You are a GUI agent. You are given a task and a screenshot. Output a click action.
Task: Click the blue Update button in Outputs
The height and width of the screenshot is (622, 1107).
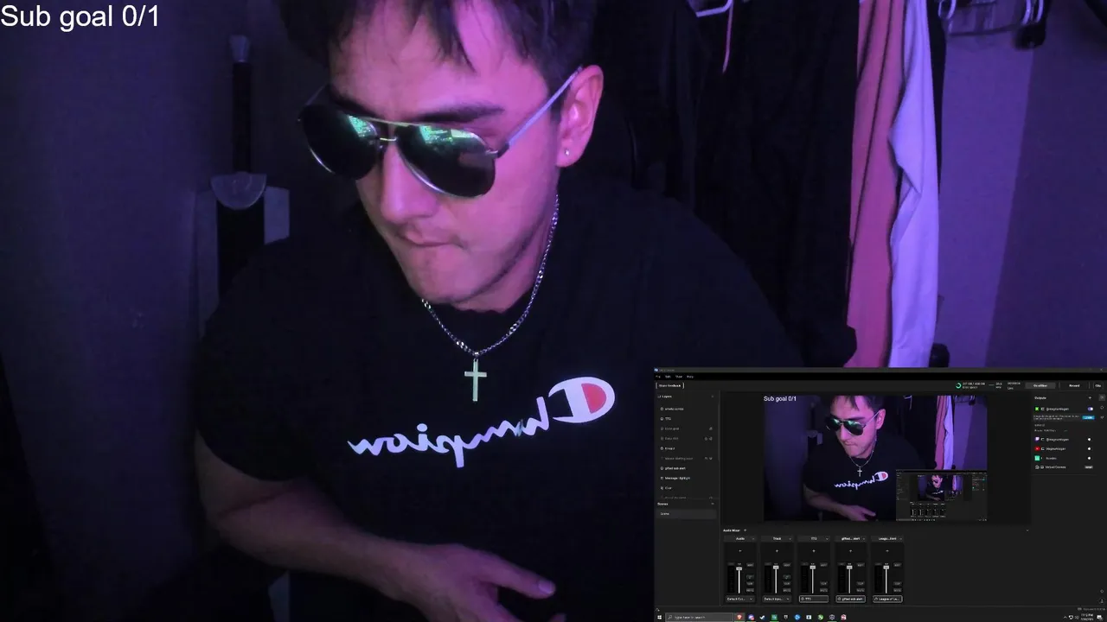[x=1088, y=417]
